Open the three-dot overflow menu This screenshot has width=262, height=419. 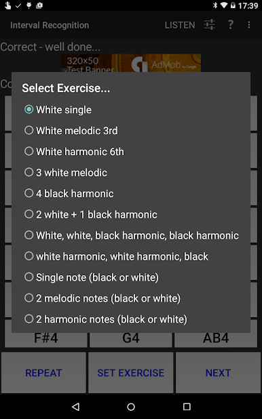pos(249,25)
